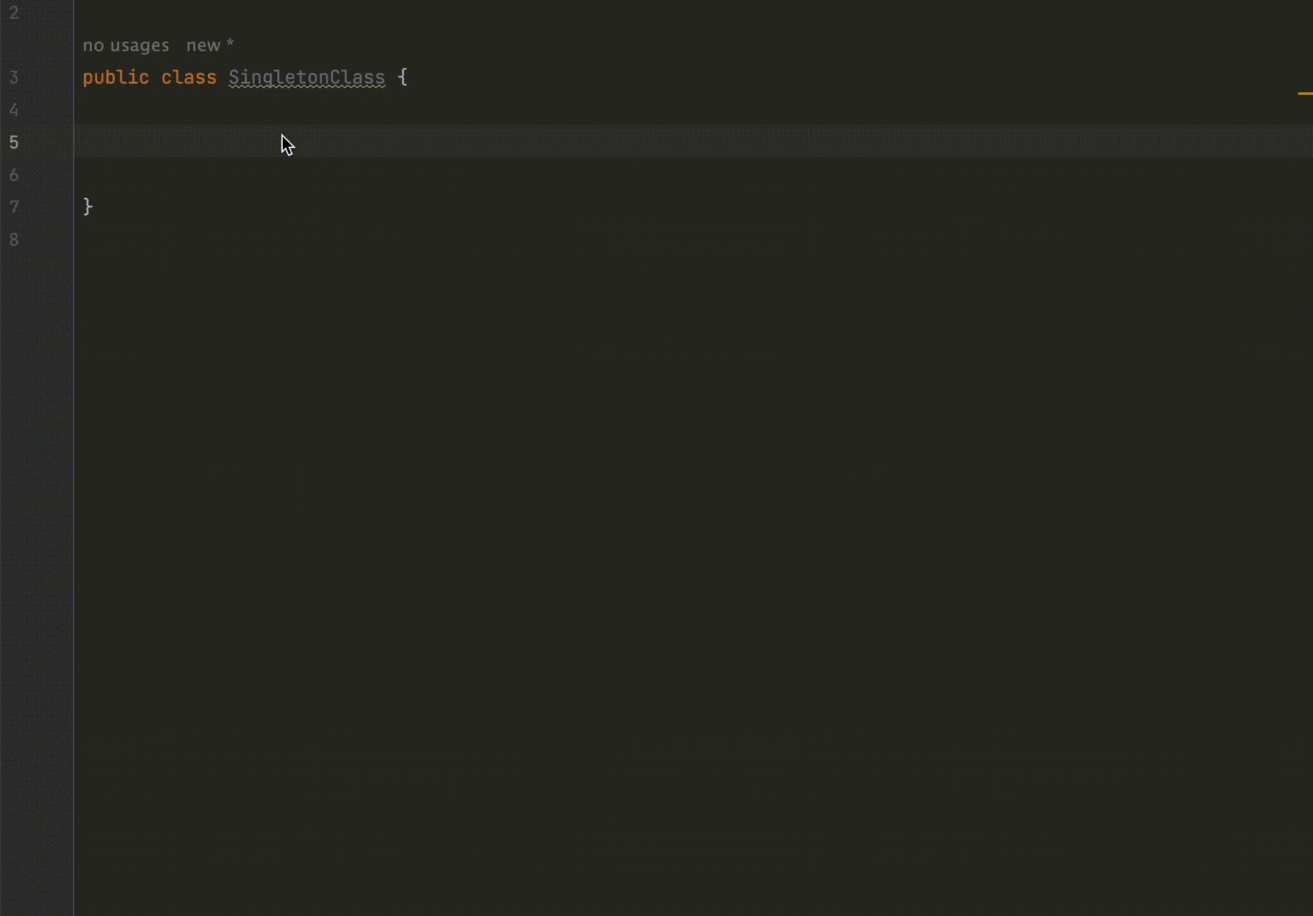The image size is (1313, 916).
Task: Click line number 2 in gutter
Action: 14,12
